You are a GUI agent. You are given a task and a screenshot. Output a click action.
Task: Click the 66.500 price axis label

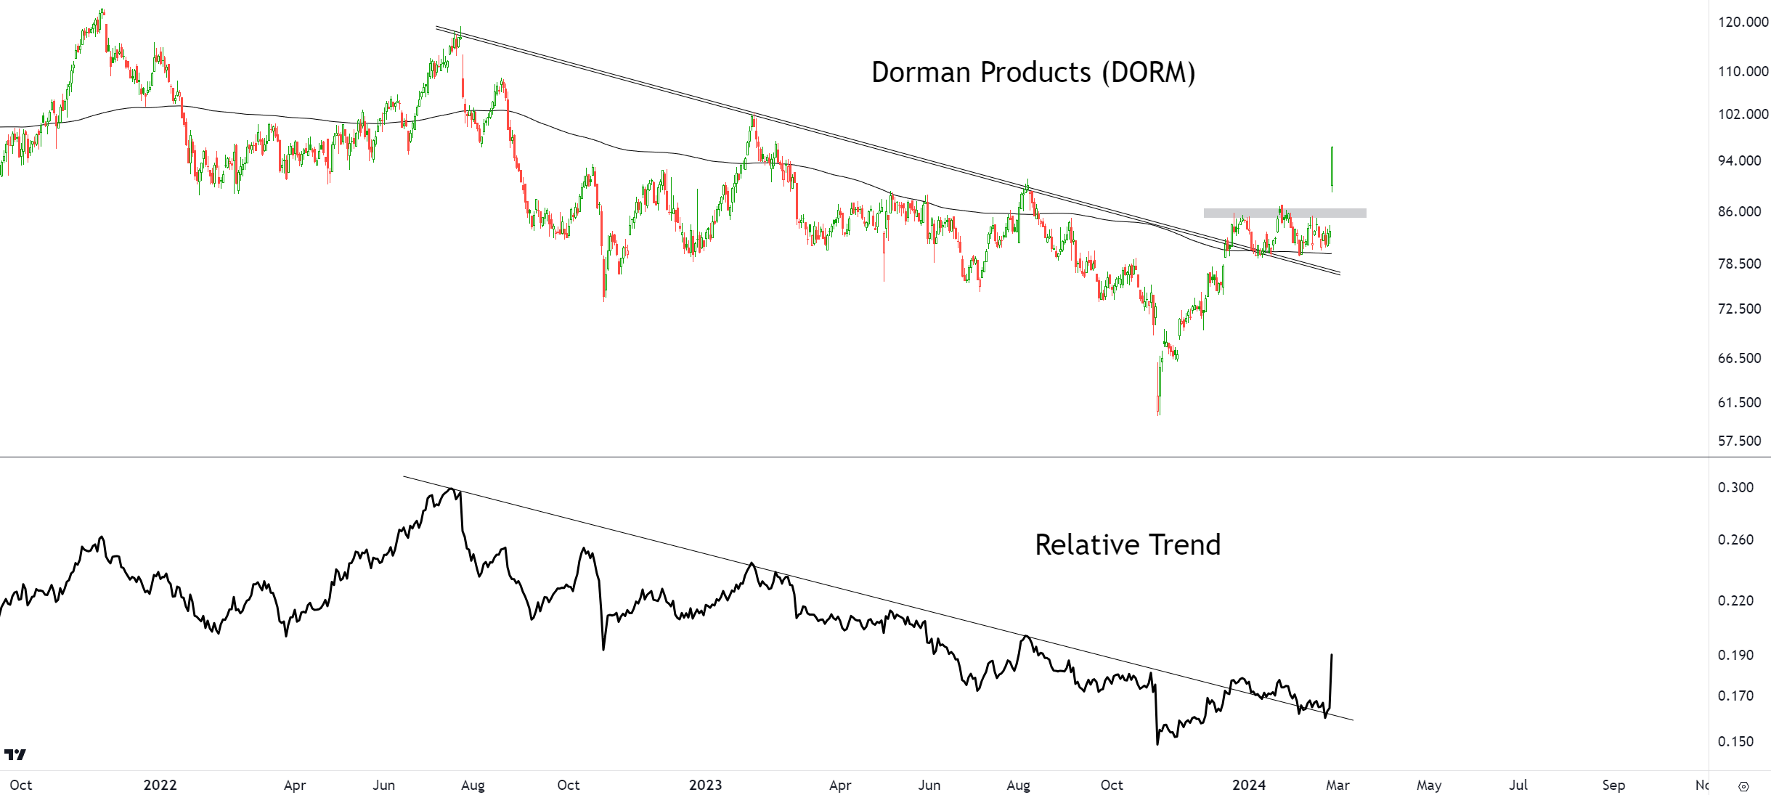tap(1739, 358)
